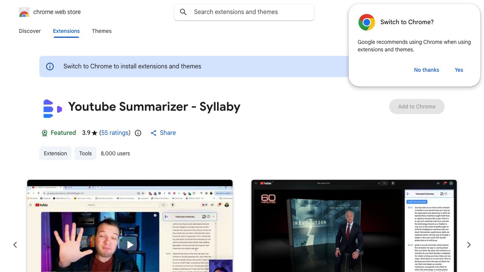The image size is (484, 272).
Task: Click the info icon in blue banner
Action: [50, 66]
